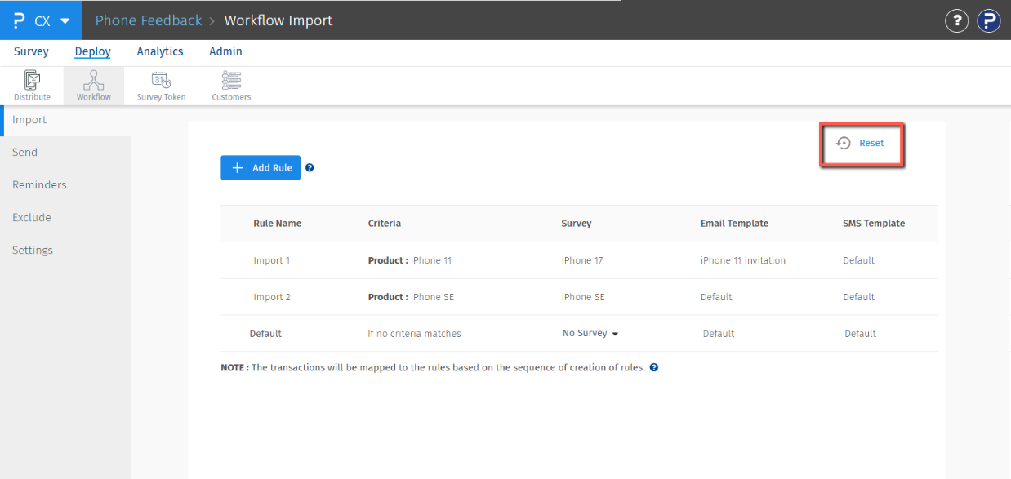Image resolution: width=1011 pixels, height=479 pixels.
Task: Switch to the Analytics menu tab
Action: coord(160,51)
